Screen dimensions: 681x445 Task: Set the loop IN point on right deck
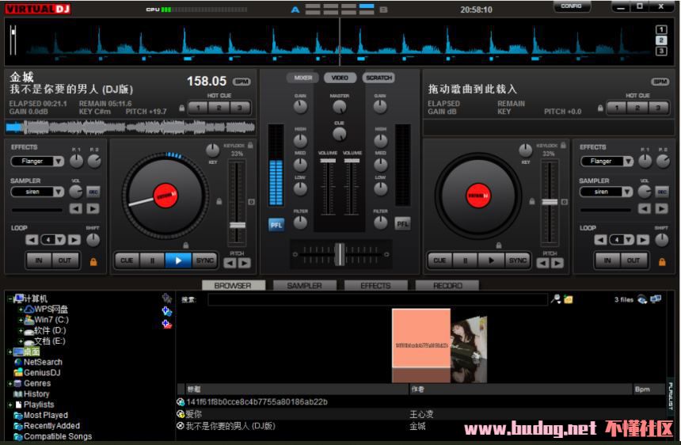click(607, 260)
